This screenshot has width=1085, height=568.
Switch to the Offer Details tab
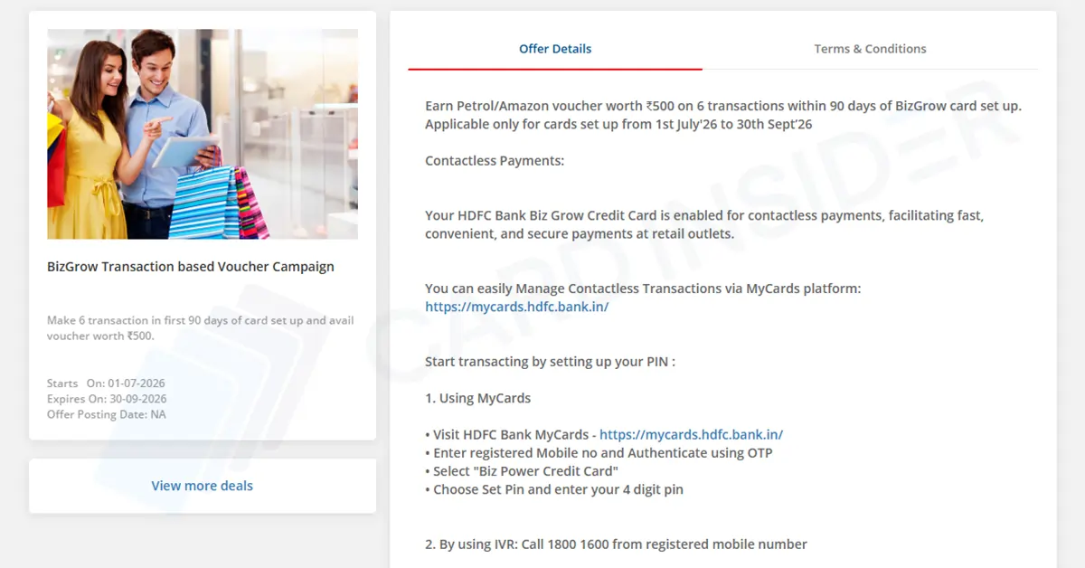pyautogui.click(x=555, y=49)
